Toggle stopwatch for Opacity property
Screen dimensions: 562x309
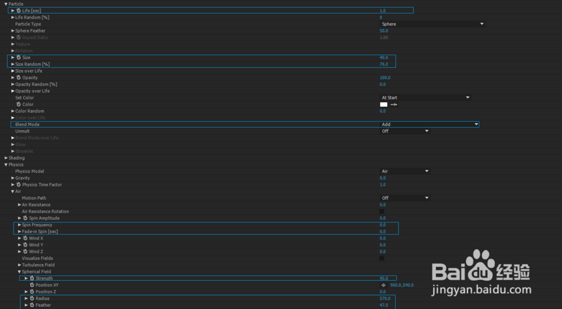point(19,78)
